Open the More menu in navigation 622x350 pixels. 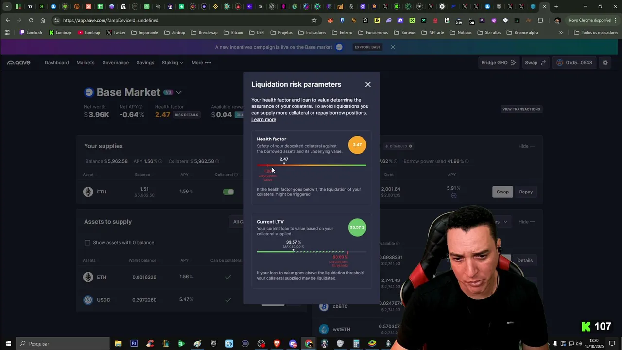click(201, 63)
